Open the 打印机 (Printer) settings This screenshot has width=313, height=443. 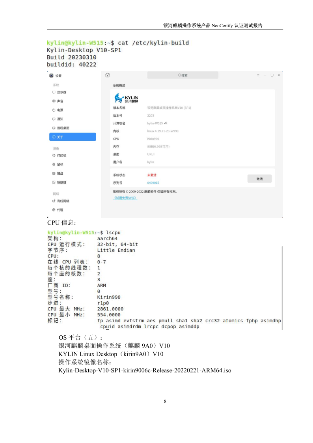click(61, 155)
